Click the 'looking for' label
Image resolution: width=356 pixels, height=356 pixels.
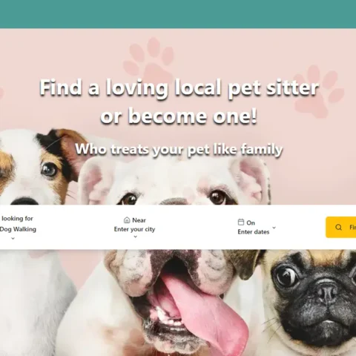[x=17, y=219]
